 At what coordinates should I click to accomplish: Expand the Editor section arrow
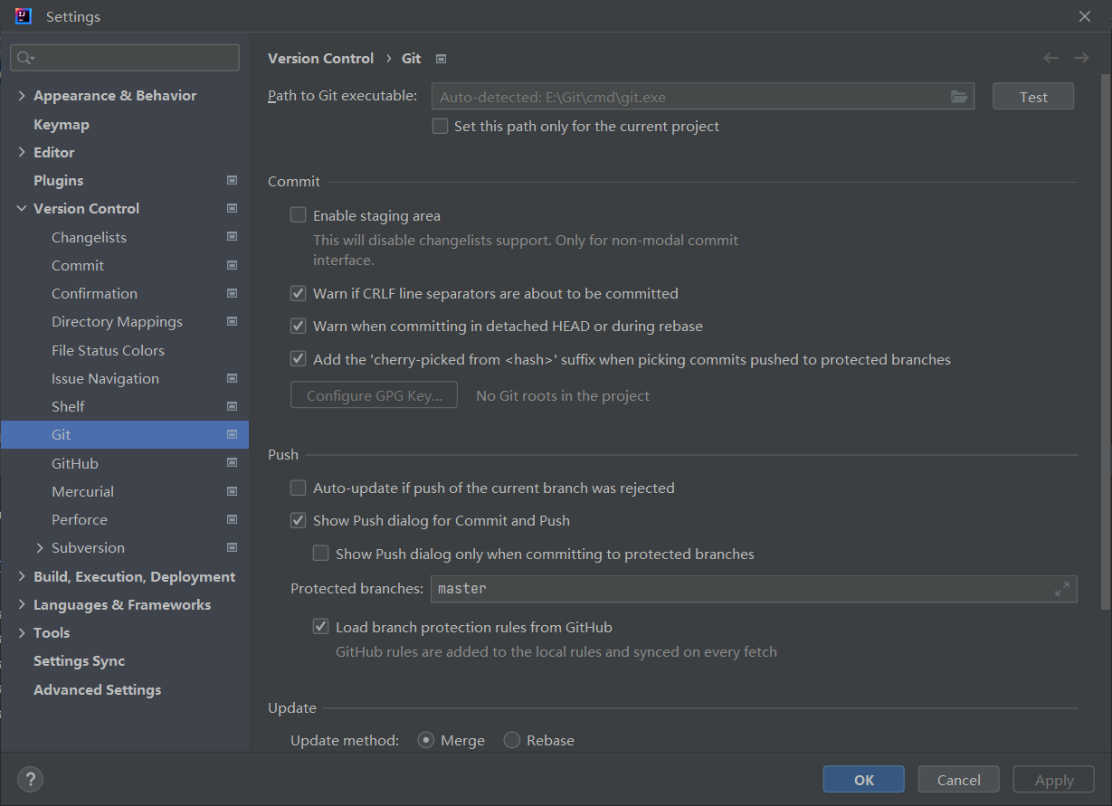pyautogui.click(x=22, y=152)
